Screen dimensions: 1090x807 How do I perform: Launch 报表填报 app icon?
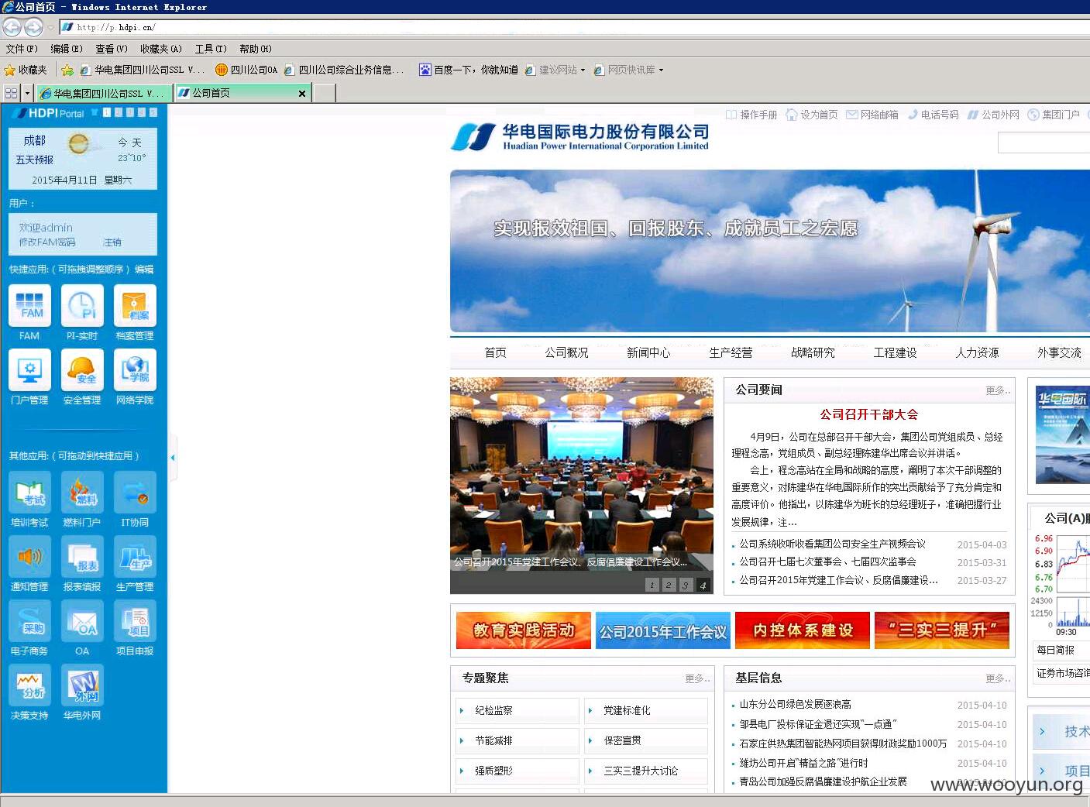click(82, 557)
